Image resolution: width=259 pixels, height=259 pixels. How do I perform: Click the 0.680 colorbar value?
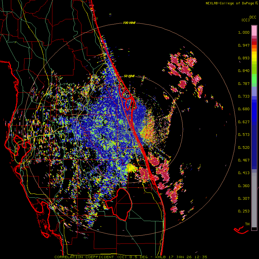[244, 109]
